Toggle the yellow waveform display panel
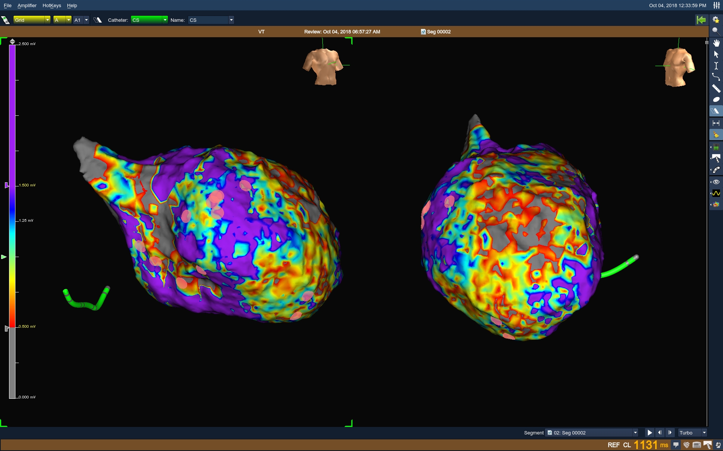This screenshot has width=723, height=451. tap(716, 193)
